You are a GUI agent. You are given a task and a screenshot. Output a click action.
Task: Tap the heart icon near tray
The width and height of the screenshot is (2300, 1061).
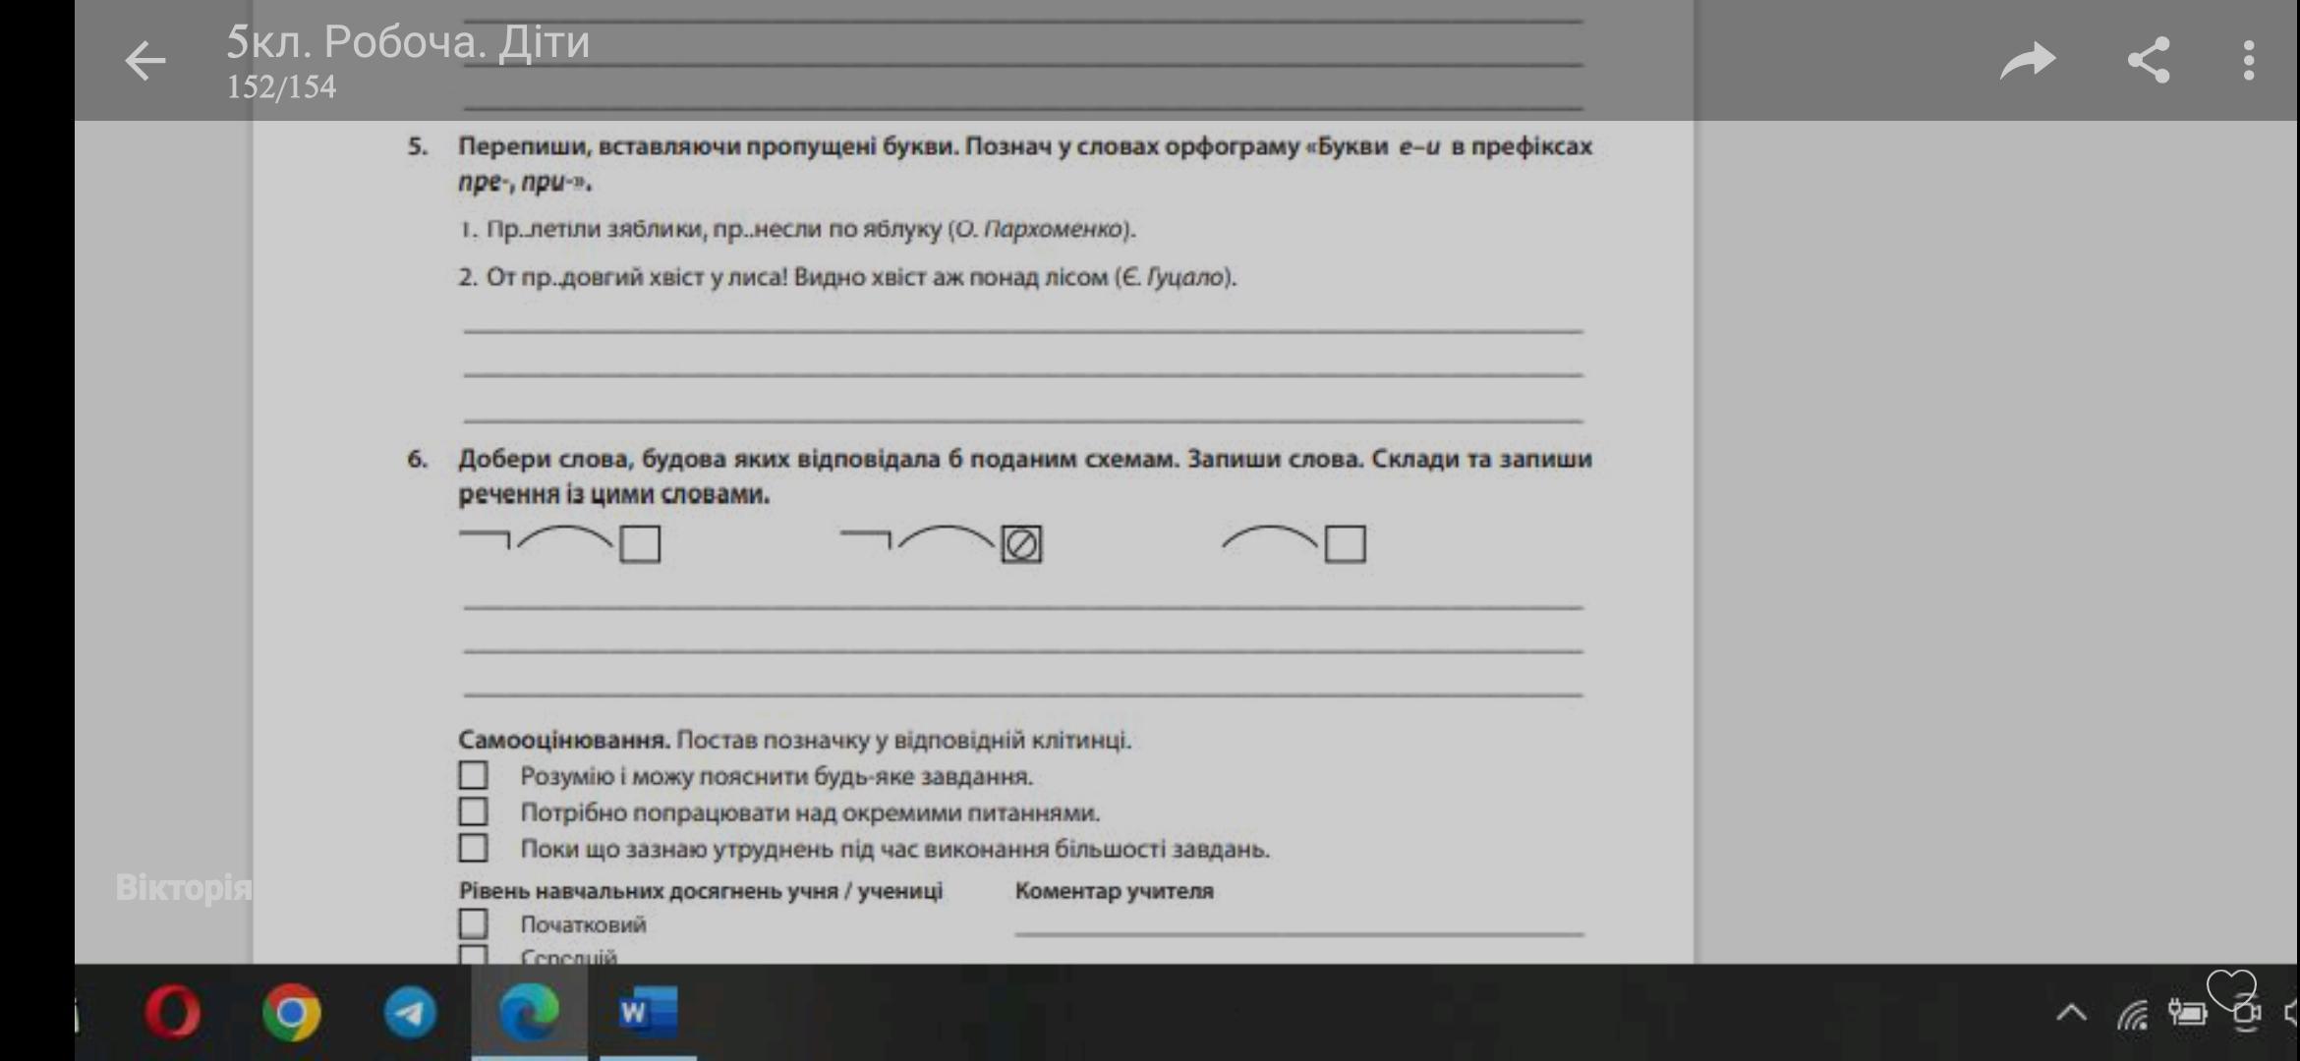[2231, 986]
